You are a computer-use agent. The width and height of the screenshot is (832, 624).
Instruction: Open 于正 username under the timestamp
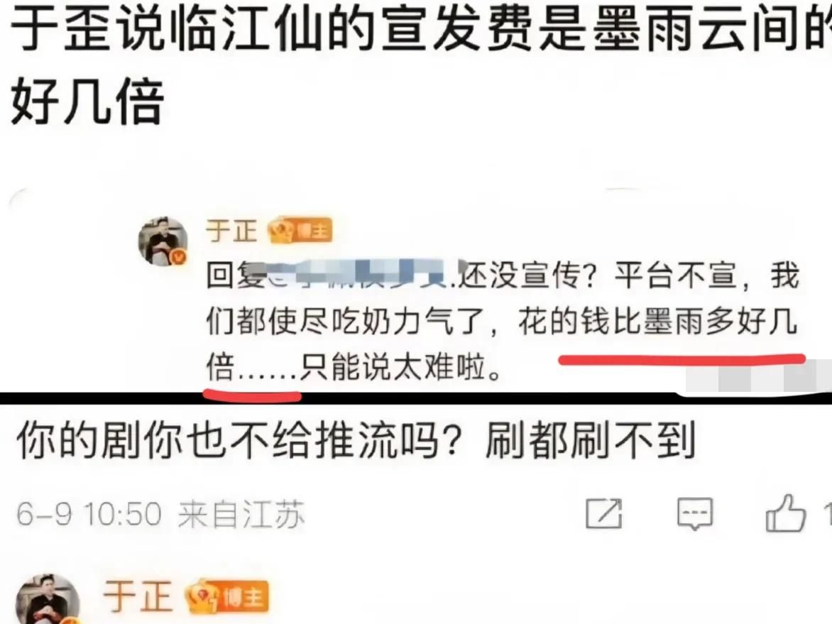(x=138, y=596)
